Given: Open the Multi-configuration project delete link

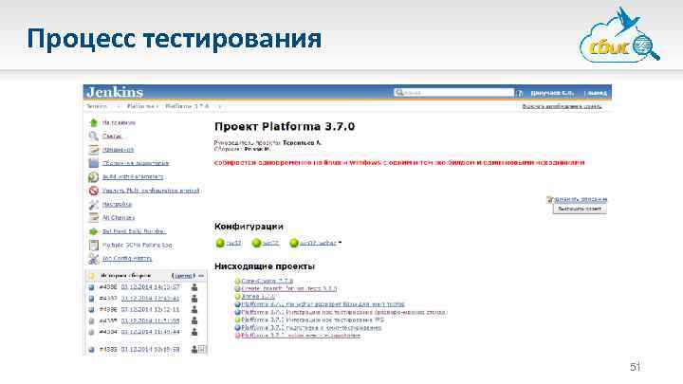Looking at the screenshot, I should click(151, 191).
